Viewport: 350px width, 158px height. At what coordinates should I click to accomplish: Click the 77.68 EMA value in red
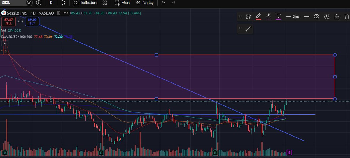tap(39, 37)
